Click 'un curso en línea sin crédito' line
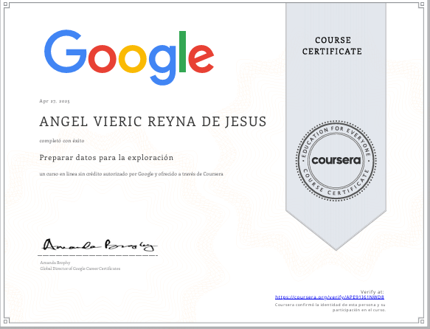Viewport: 430px width, 329px height. [131, 174]
